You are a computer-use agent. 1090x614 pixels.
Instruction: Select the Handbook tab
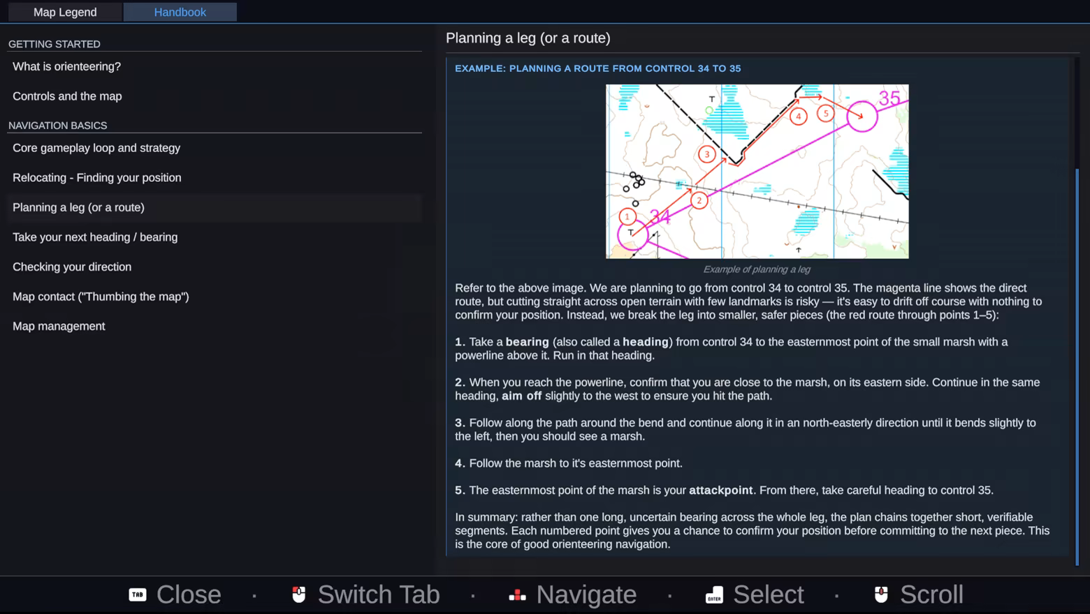[x=180, y=12]
